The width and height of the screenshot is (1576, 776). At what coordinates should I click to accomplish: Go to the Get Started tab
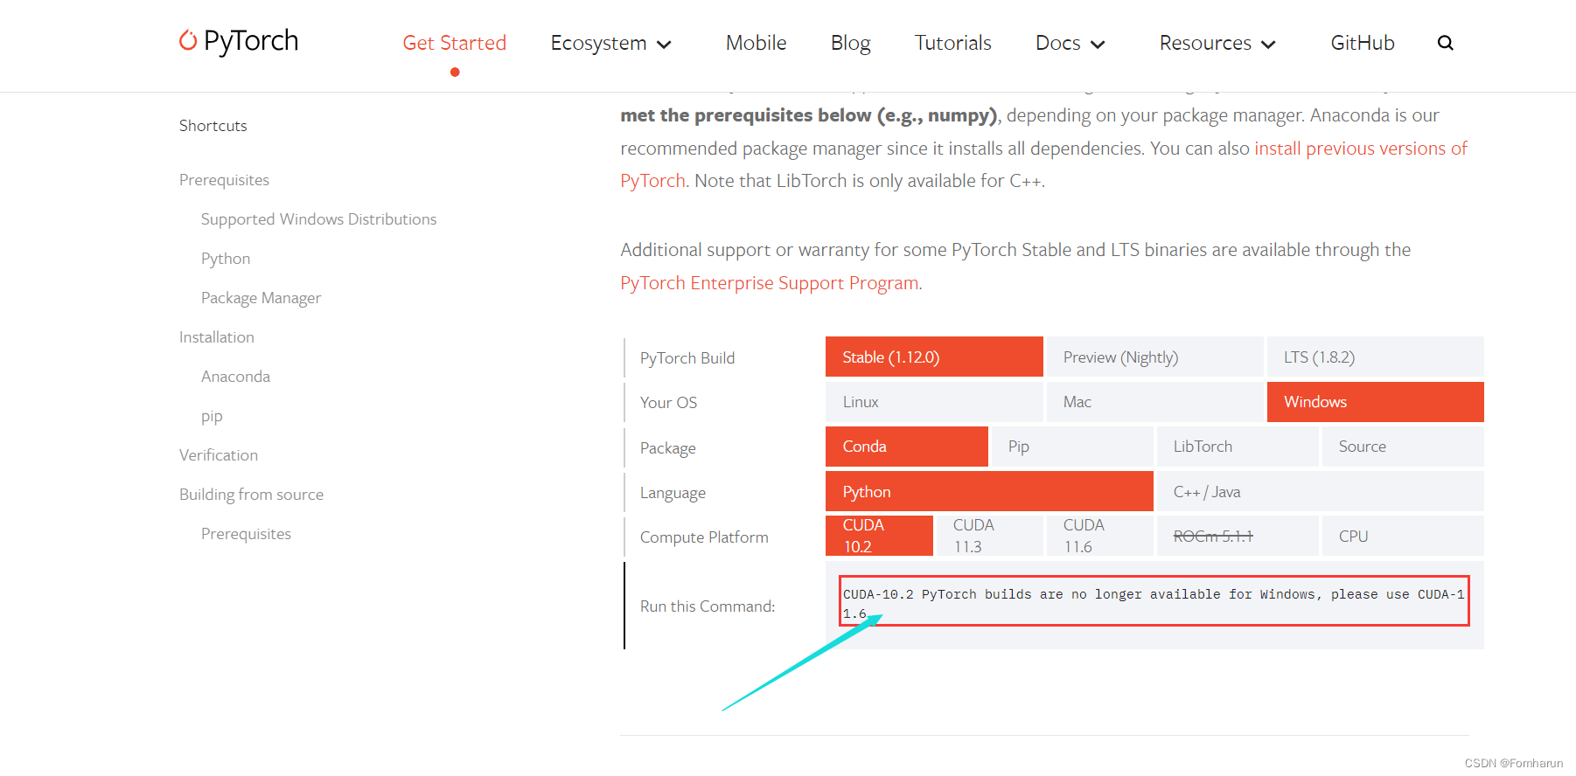click(x=454, y=43)
